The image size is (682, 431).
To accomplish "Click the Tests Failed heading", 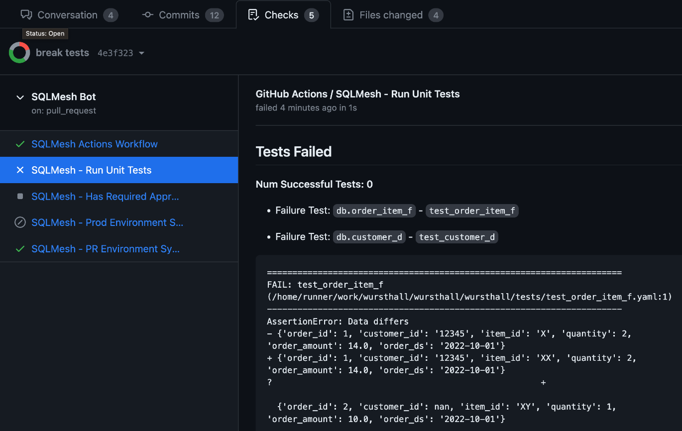I will 294,151.
